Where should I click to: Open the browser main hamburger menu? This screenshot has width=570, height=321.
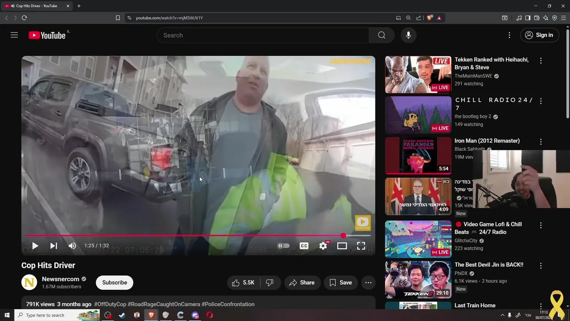pos(563,18)
